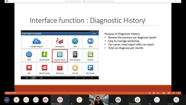Tap the camera screenshot icon in tablet navbar

(41, 78)
